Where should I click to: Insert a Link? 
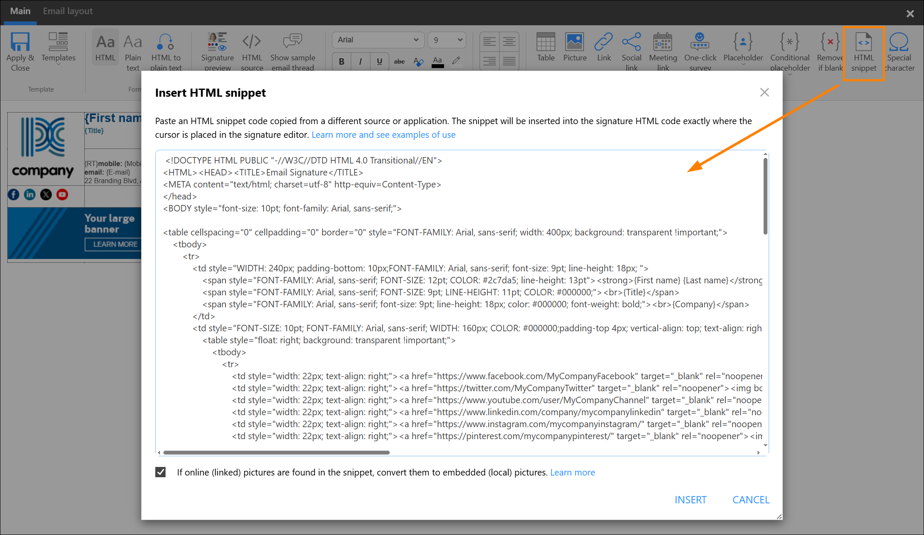tap(604, 47)
